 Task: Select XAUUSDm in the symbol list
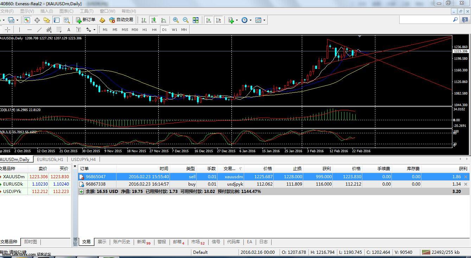(x=14, y=177)
